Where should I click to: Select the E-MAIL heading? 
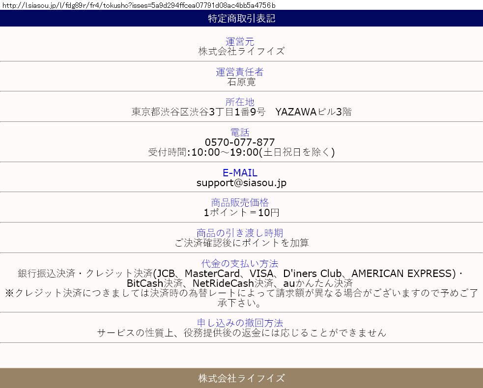click(240, 173)
